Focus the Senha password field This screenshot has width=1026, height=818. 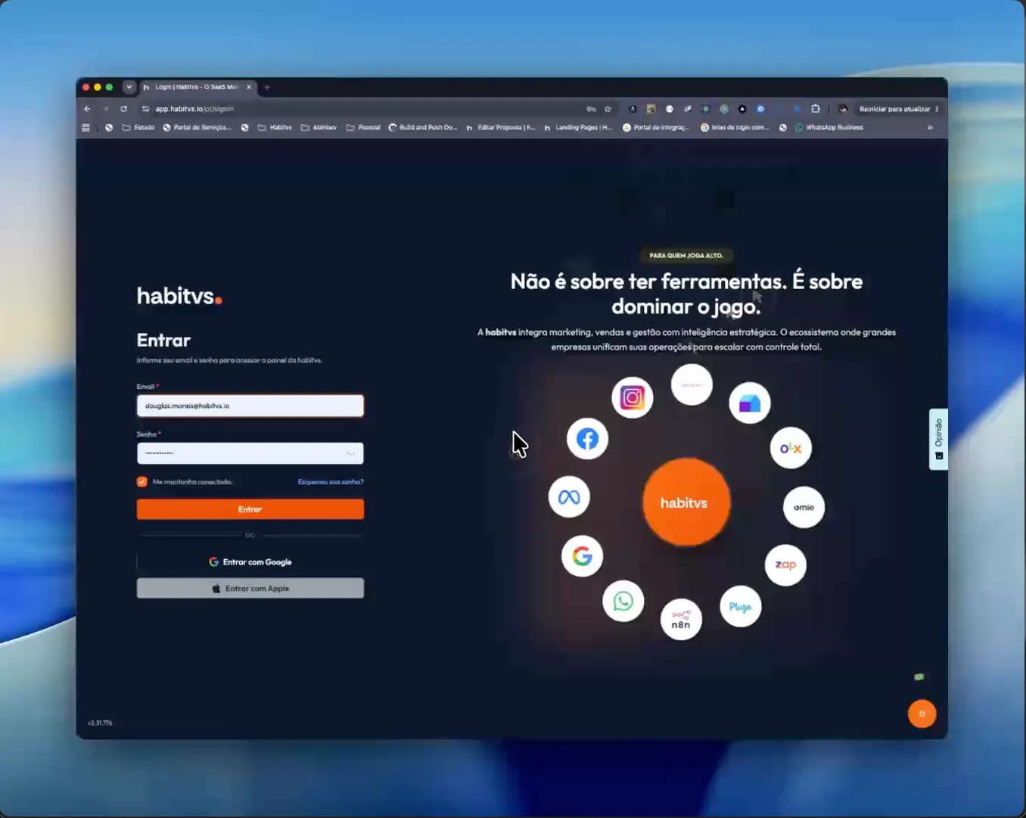pyautogui.click(x=250, y=453)
